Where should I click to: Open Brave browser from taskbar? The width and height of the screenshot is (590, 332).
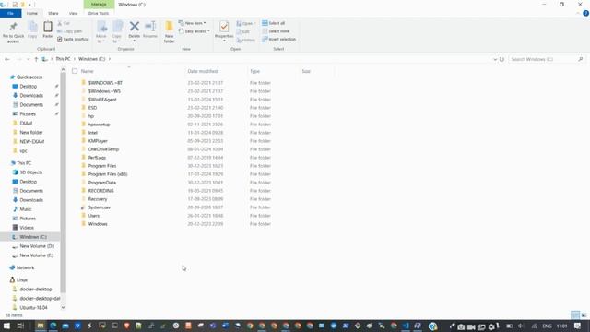tap(126, 326)
